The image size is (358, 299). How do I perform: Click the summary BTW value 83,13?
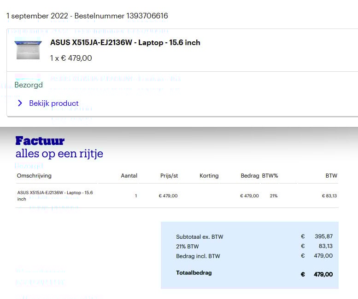pyautogui.click(x=326, y=246)
